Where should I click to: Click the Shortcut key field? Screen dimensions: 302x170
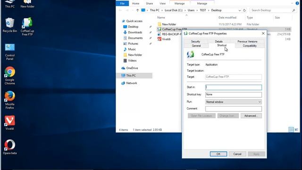234,94
